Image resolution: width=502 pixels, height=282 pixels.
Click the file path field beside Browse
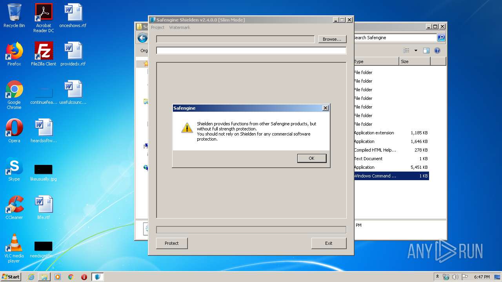click(x=235, y=39)
